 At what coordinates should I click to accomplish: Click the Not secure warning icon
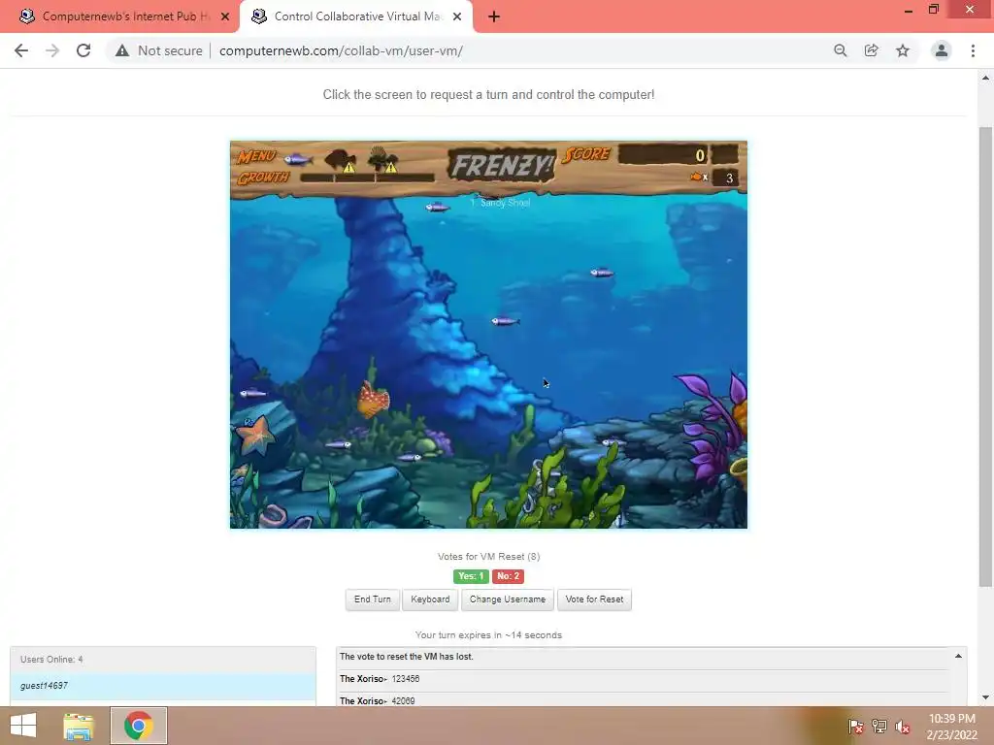122,50
